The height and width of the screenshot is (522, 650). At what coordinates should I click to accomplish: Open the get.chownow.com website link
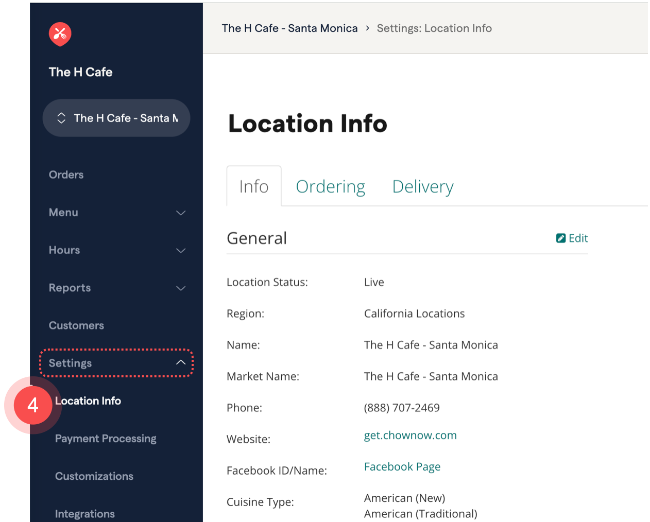(410, 436)
